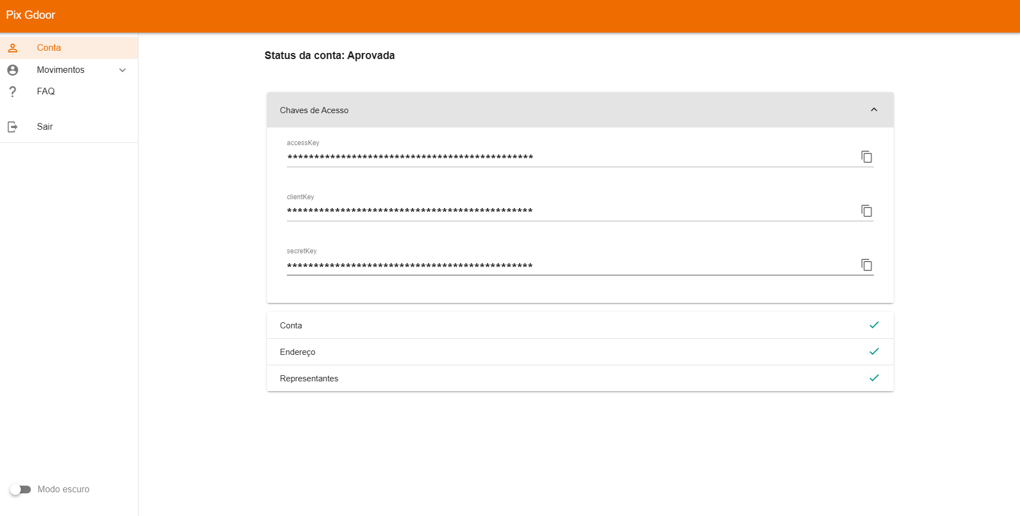Copy the clientKey value

pyautogui.click(x=867, y=211)
